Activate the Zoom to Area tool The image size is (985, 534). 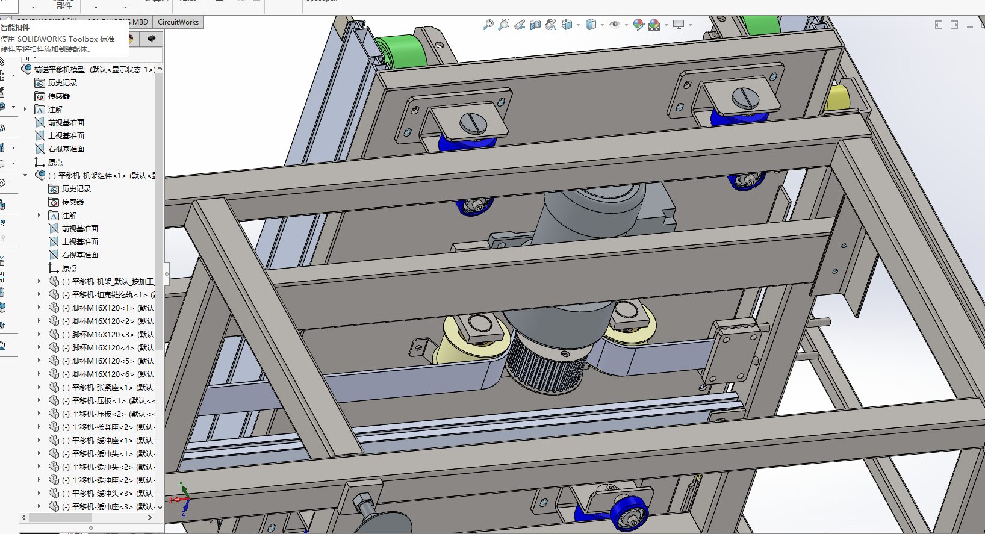pos(504,25)
